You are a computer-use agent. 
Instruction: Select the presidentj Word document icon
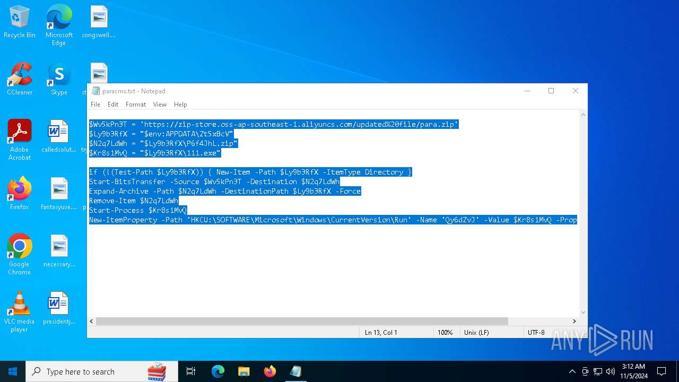59,308
